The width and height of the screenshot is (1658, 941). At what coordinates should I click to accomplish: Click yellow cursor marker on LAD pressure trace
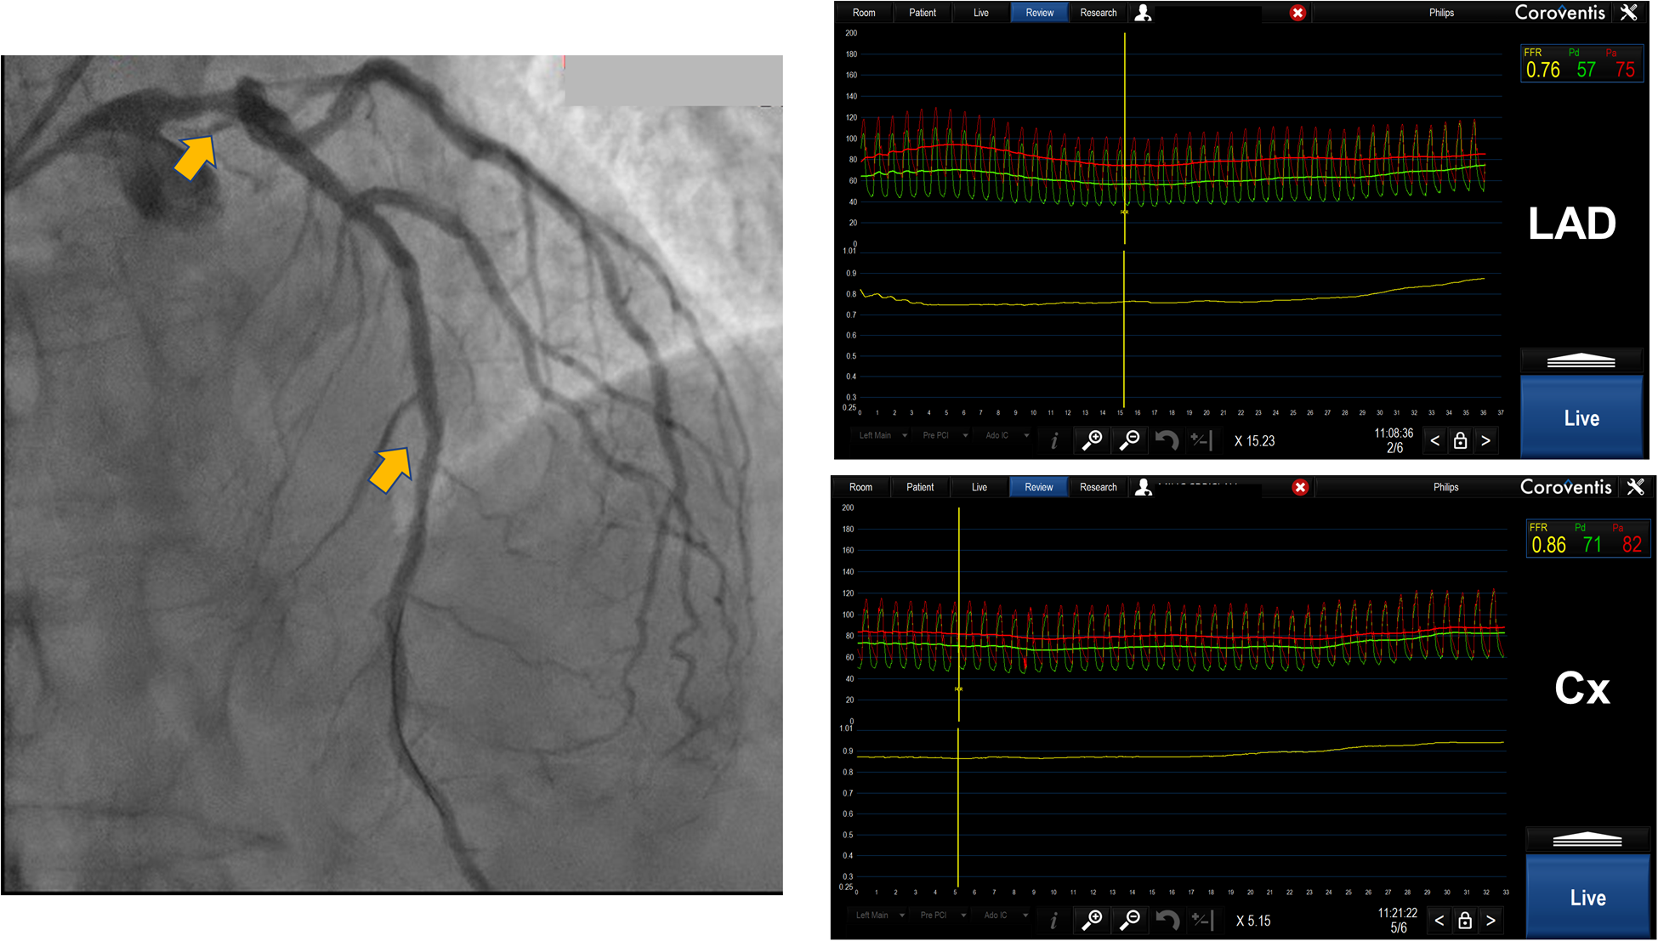coord(1124,212)
